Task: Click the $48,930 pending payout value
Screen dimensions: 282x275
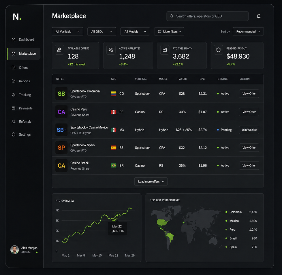Action: [x=238, y=56]
